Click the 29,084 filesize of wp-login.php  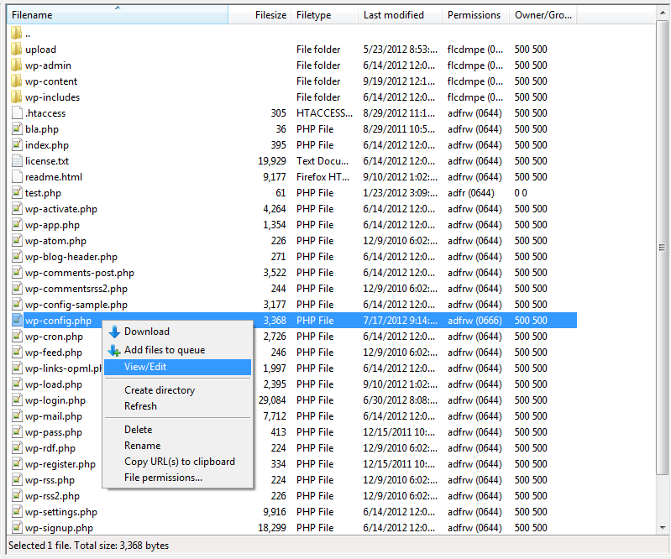(272, 400)
